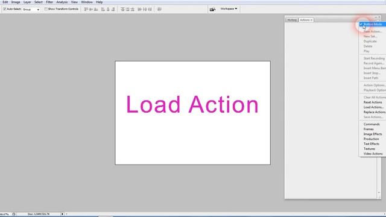The height and width of the screenshot is (217, 386).
Task: Enable the Show Transform Controls checkbox
Action: pyautogui.click(x=46, y=9)
